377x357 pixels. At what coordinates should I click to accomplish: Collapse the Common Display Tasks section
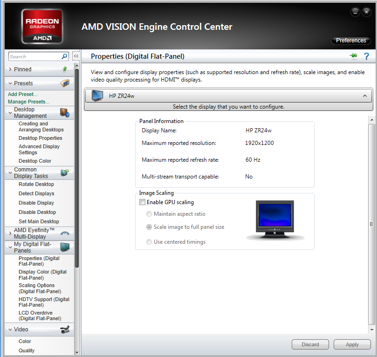click(x=10, y=172)
